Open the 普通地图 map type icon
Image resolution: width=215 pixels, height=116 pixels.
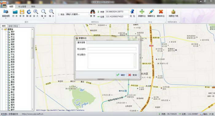point(6,12)
